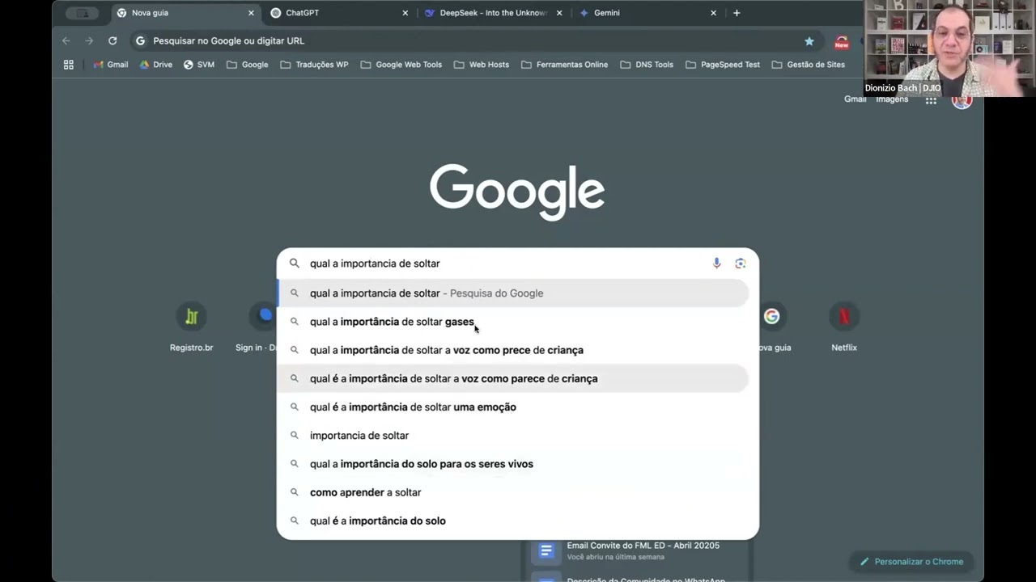
Task: Click the bookmark star icon
Action: click(x=809, y=41)
